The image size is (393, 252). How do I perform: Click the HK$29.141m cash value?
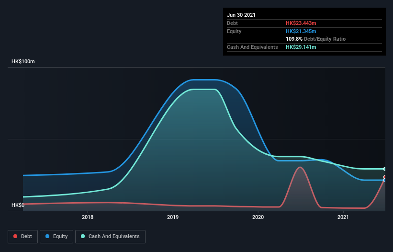(x=301, y=47)
